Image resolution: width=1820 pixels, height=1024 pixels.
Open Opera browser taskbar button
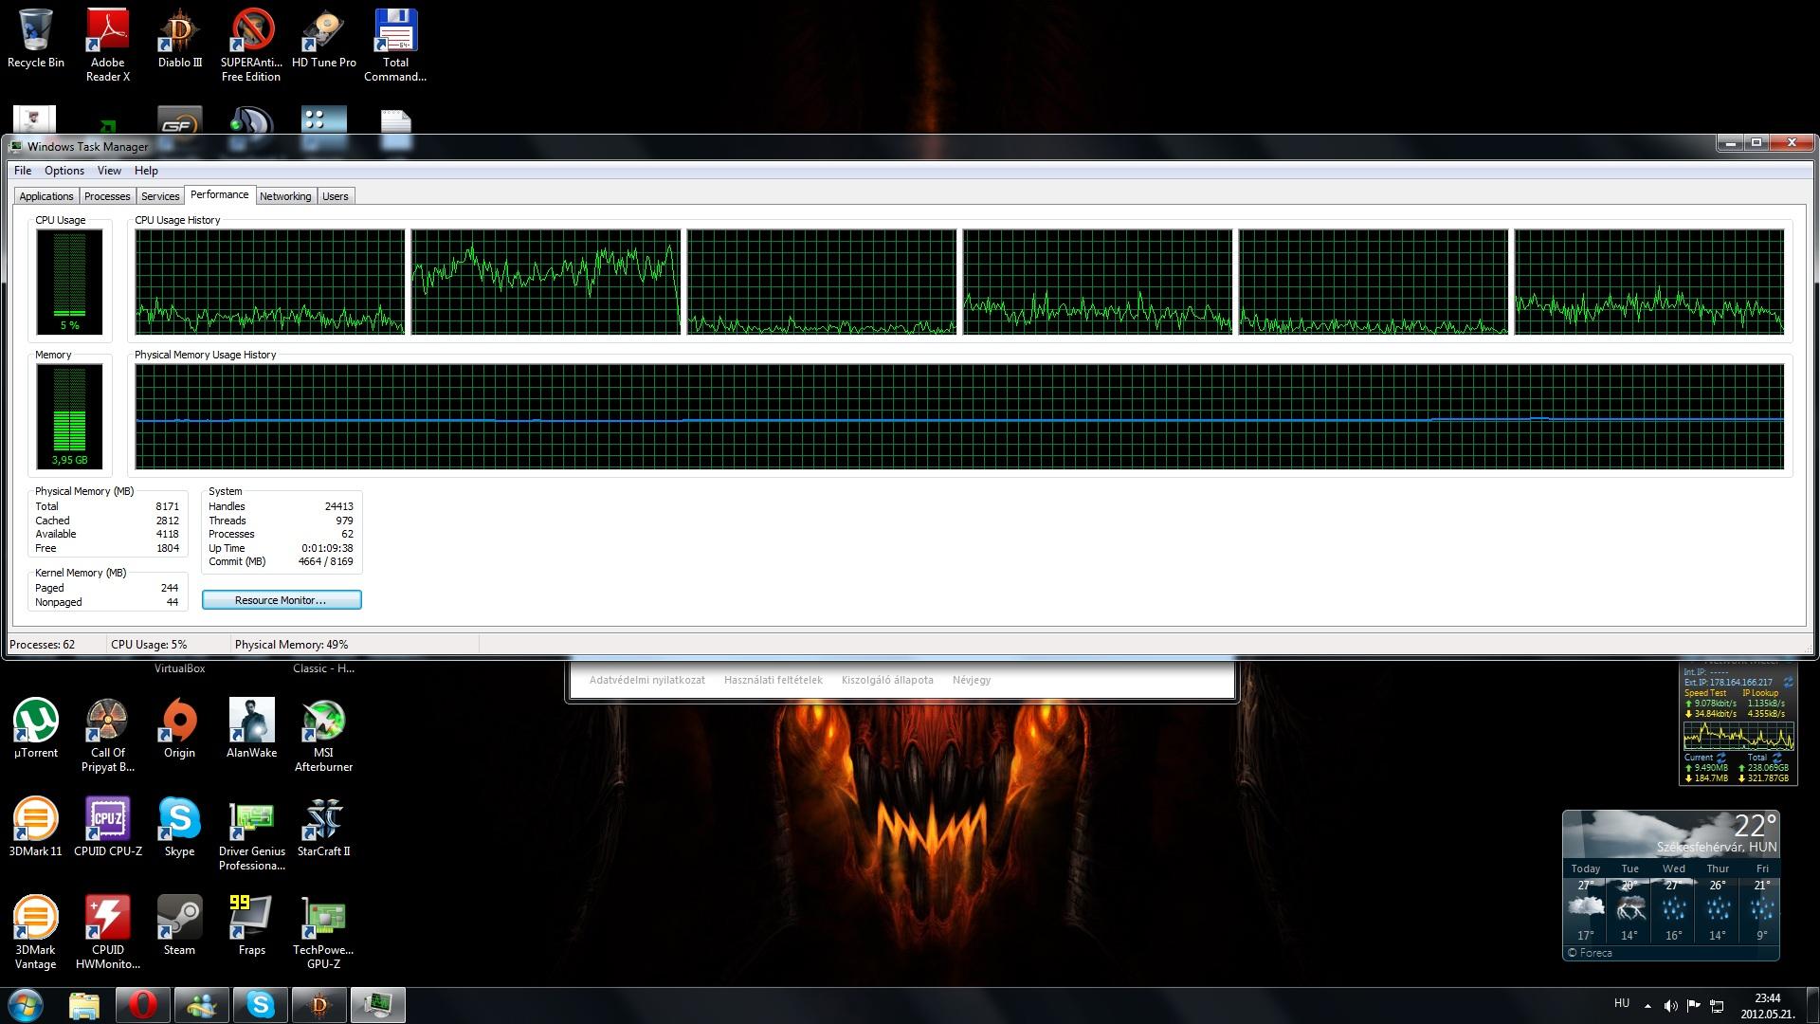(143, 1005)
